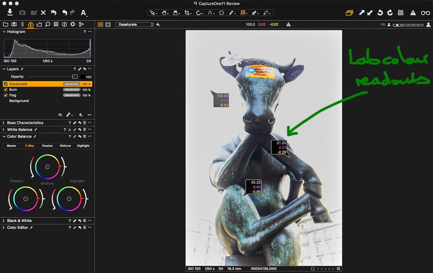Click the exposure warning triangle icon
The height and width of the screenshot is (273, 433).
pos(413,13)
